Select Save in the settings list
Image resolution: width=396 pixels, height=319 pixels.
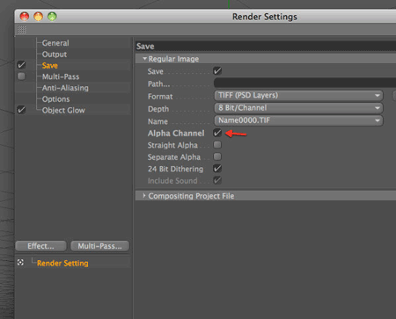click(50, 65)
